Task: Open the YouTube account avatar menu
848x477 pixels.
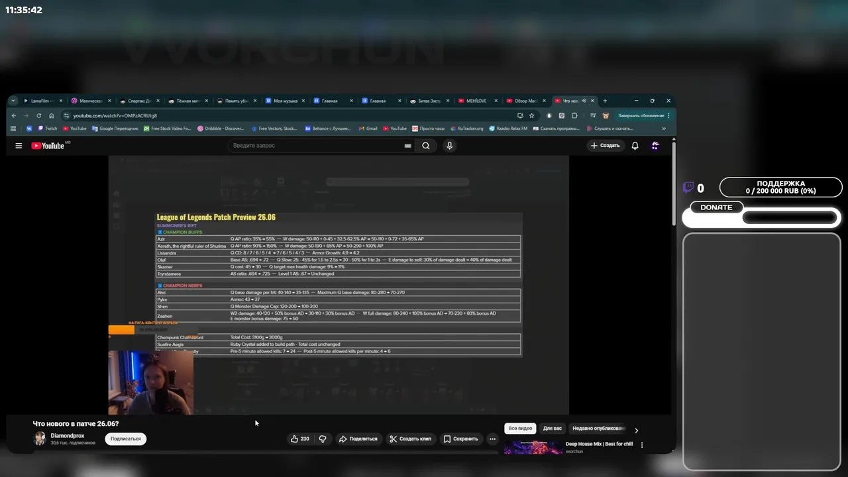Action: pos(655,146)
